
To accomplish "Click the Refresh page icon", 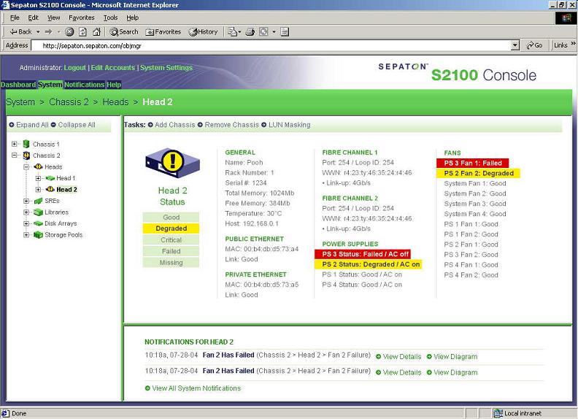I will point(83,31).
